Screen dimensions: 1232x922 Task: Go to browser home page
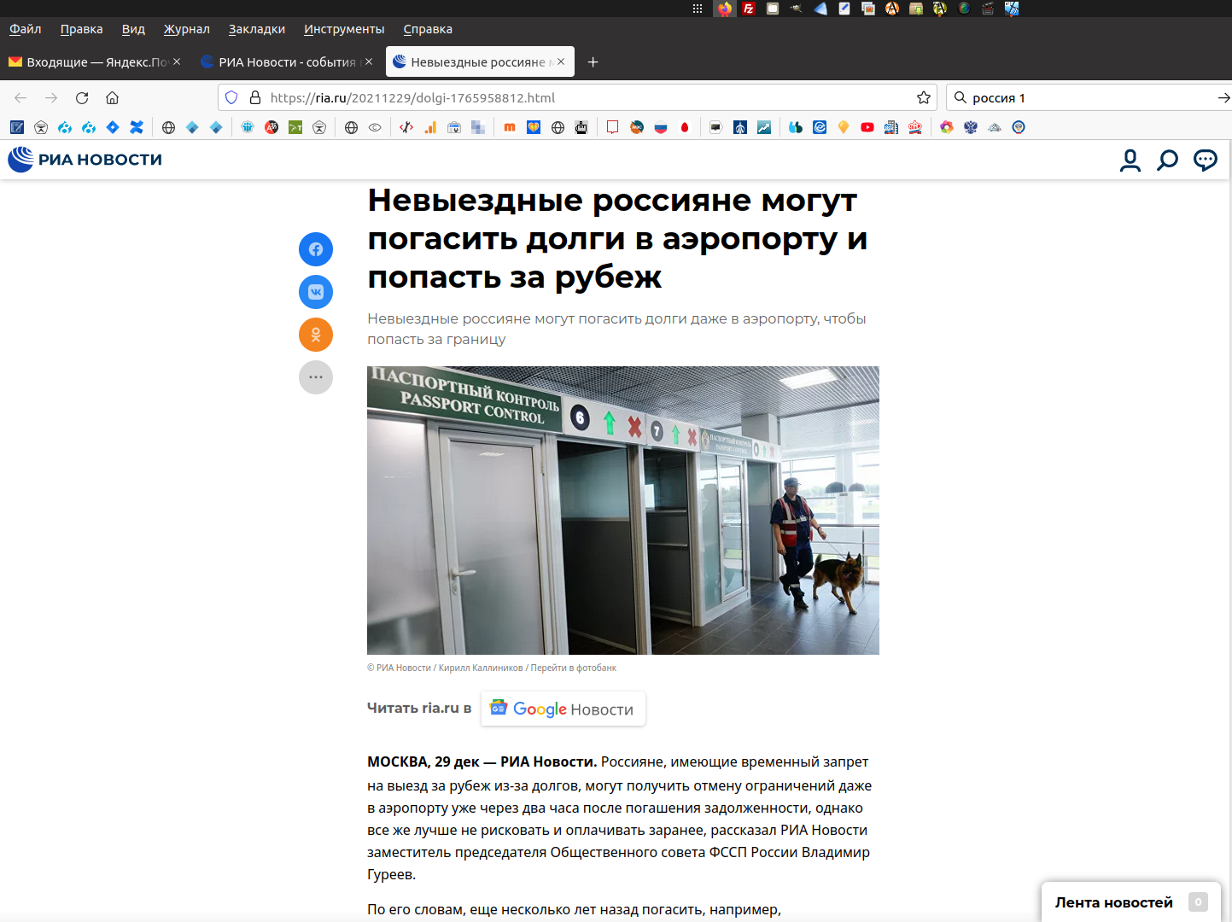(x=112, y=98)
